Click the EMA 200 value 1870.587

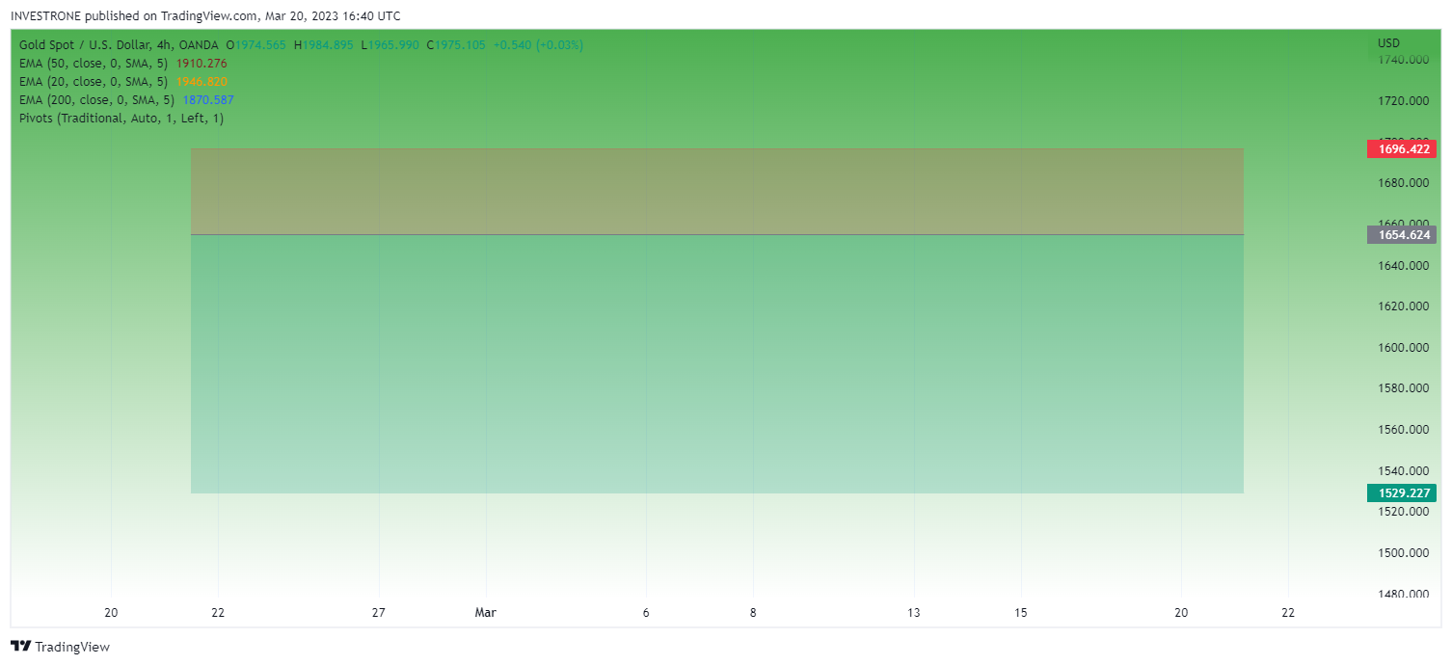[x=208, y=99]
